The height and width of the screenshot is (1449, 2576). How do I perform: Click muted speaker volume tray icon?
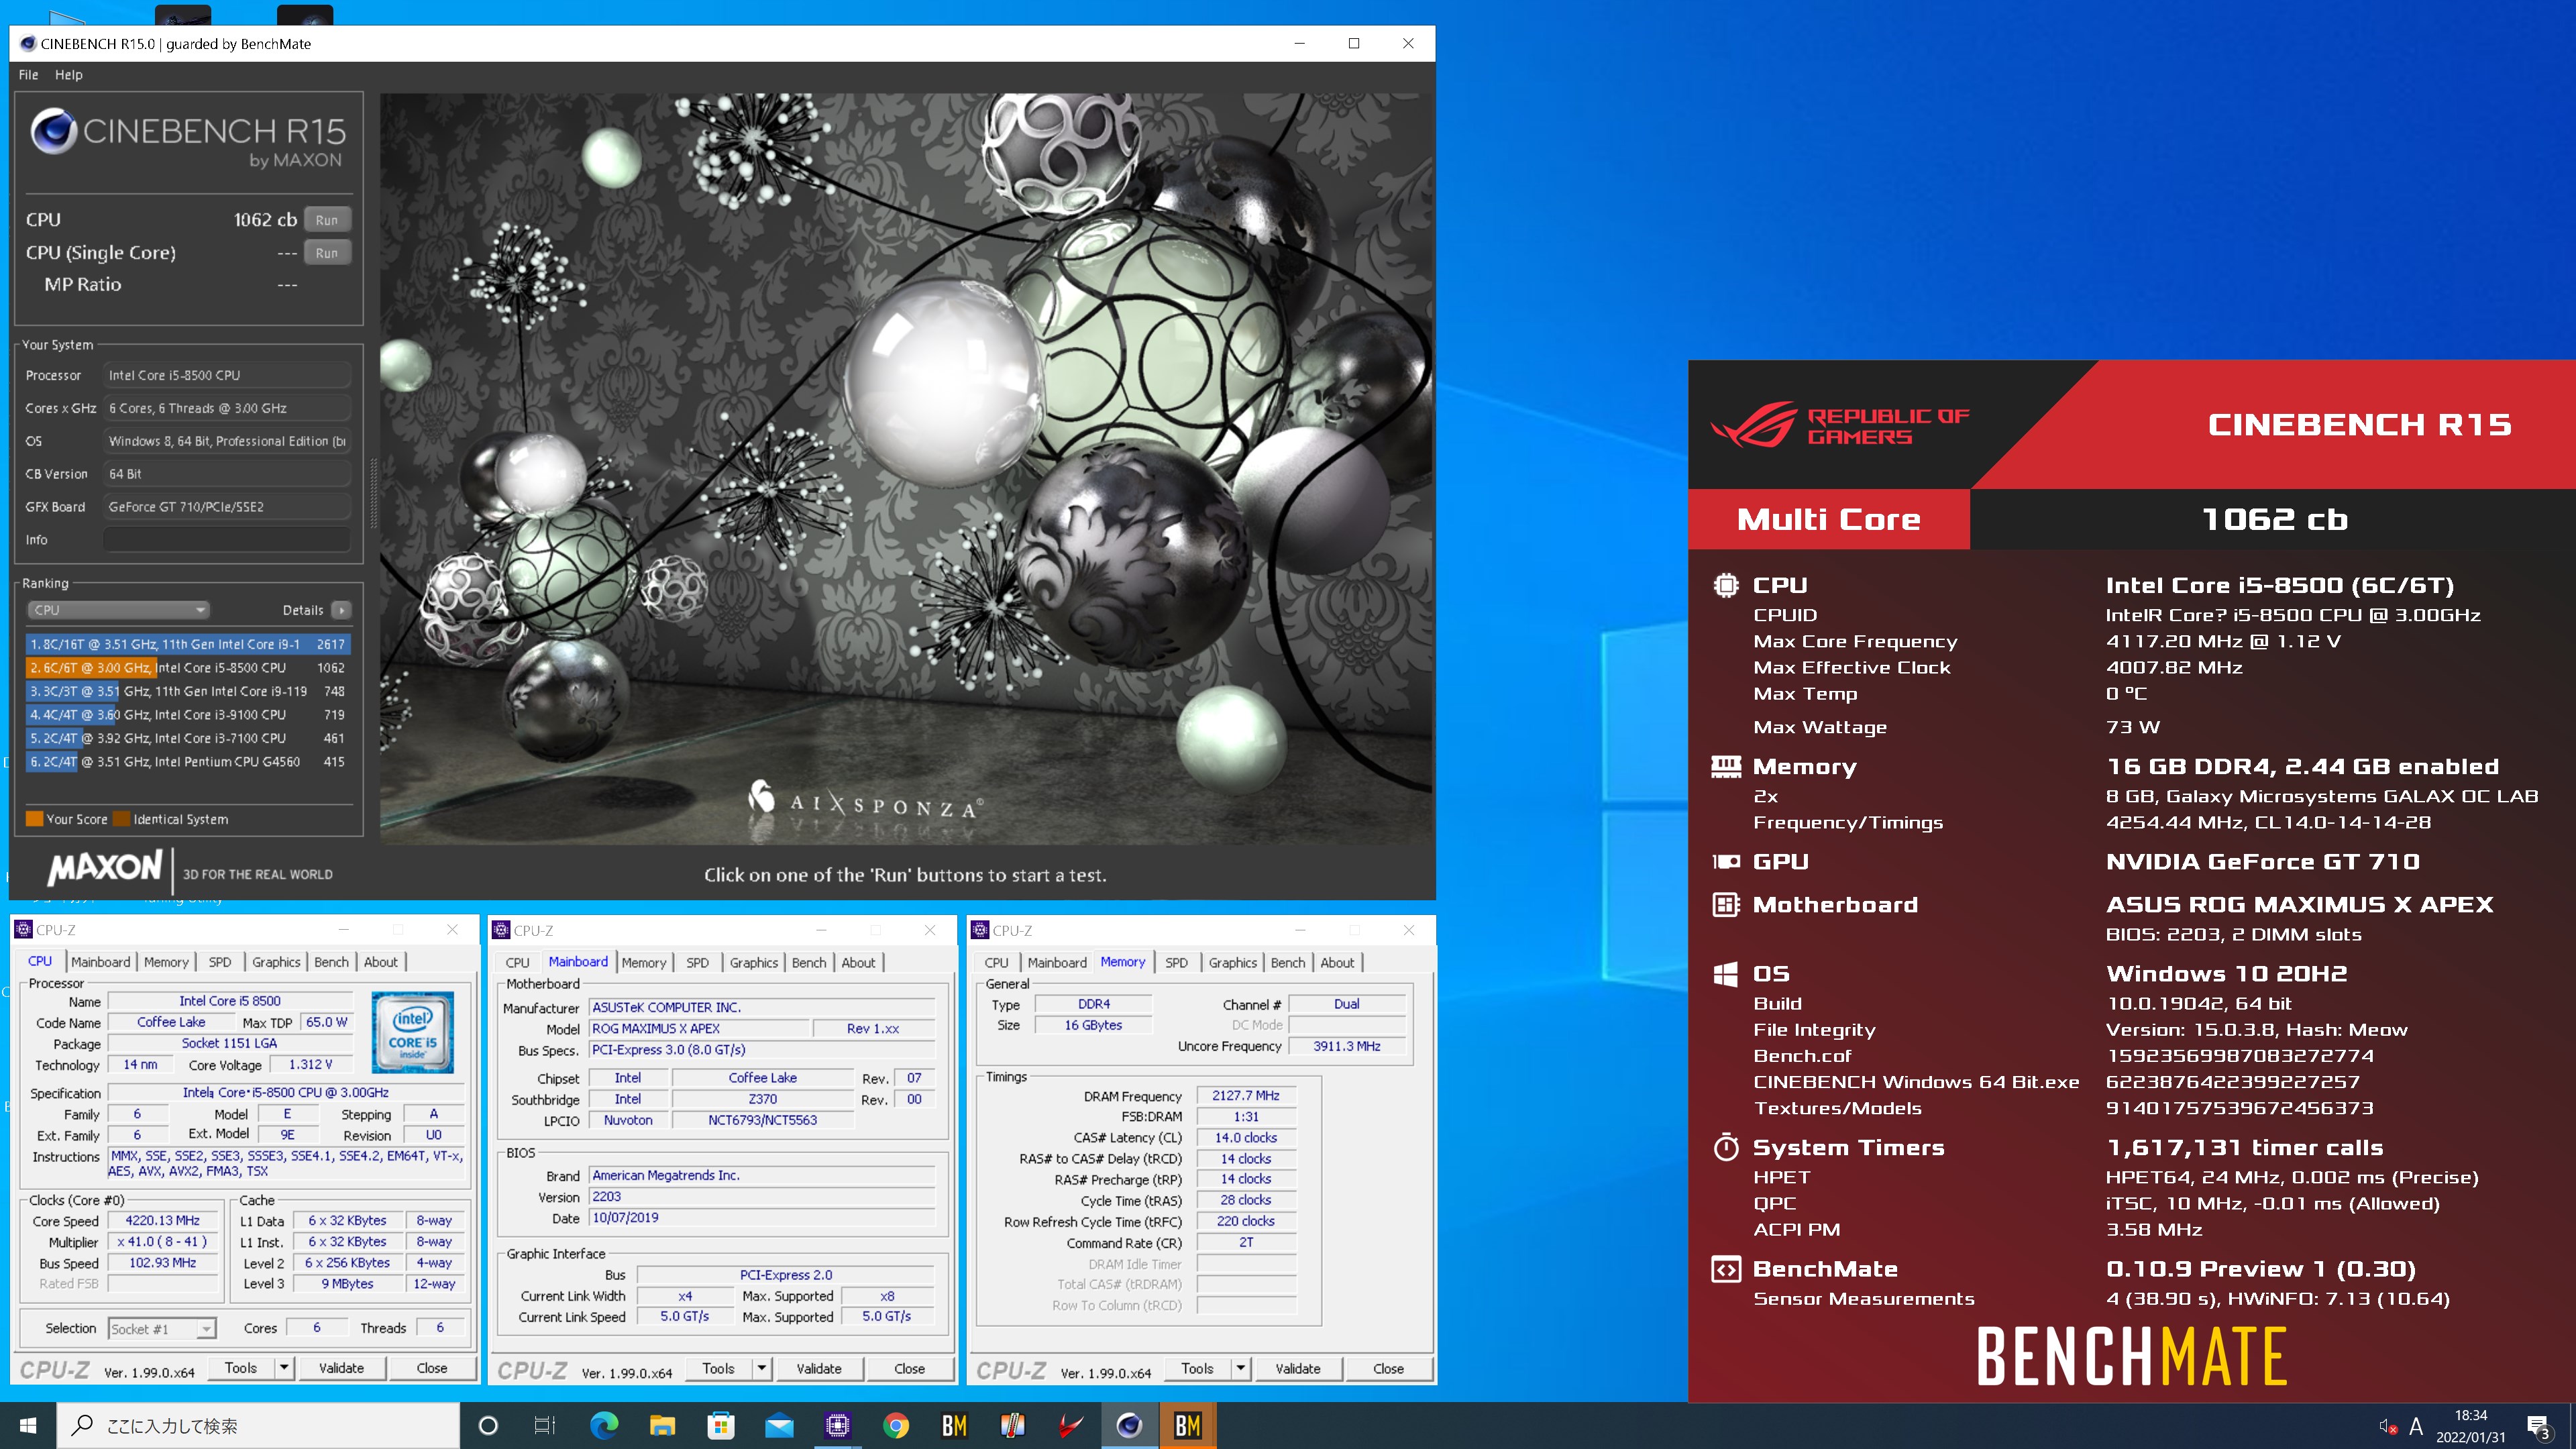tap(2387, 1426)
